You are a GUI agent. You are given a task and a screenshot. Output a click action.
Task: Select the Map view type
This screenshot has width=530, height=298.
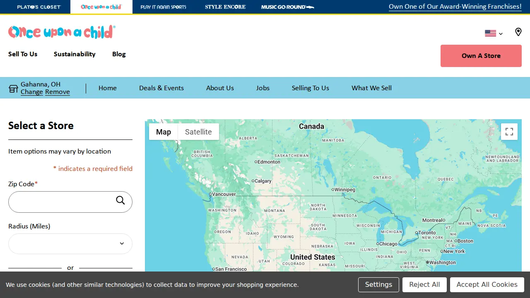[164, 132]
